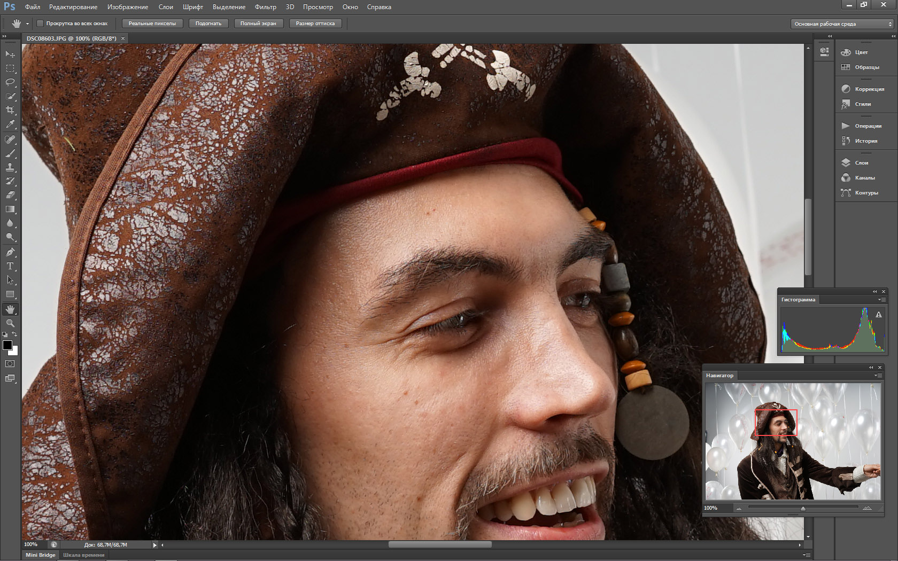Open the Гистограмма panel options menu

[881, 300]
